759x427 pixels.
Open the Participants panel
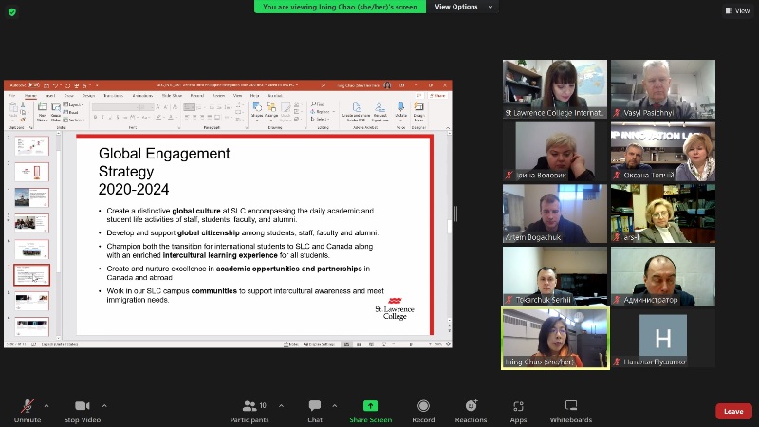pyautogui.click(x=250, y=411)
